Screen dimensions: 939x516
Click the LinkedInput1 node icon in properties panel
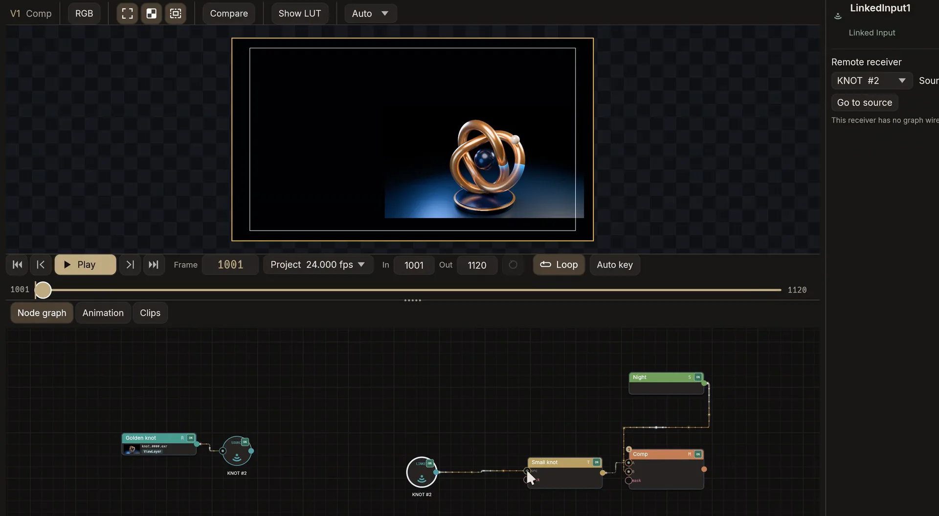point(838,16)
